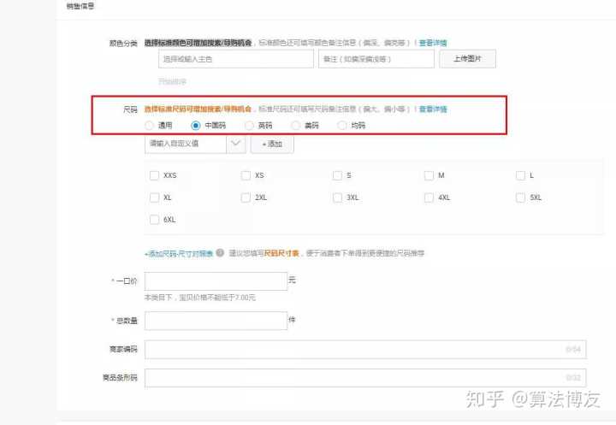Image resolution: width=616 pixels, height=425 pixels.
Task: Open 查看详情 link in the 尺码 row
Action: click(433, 109)
